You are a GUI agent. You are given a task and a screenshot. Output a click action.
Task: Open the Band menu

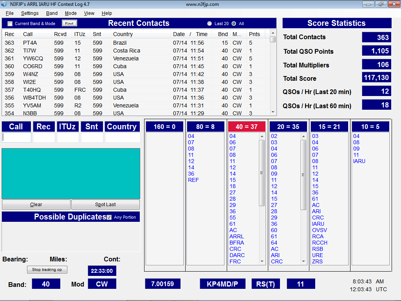coord(52,13)
